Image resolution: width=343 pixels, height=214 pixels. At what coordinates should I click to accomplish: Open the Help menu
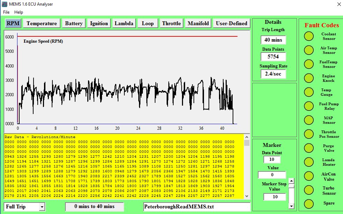tap(19, 12)
